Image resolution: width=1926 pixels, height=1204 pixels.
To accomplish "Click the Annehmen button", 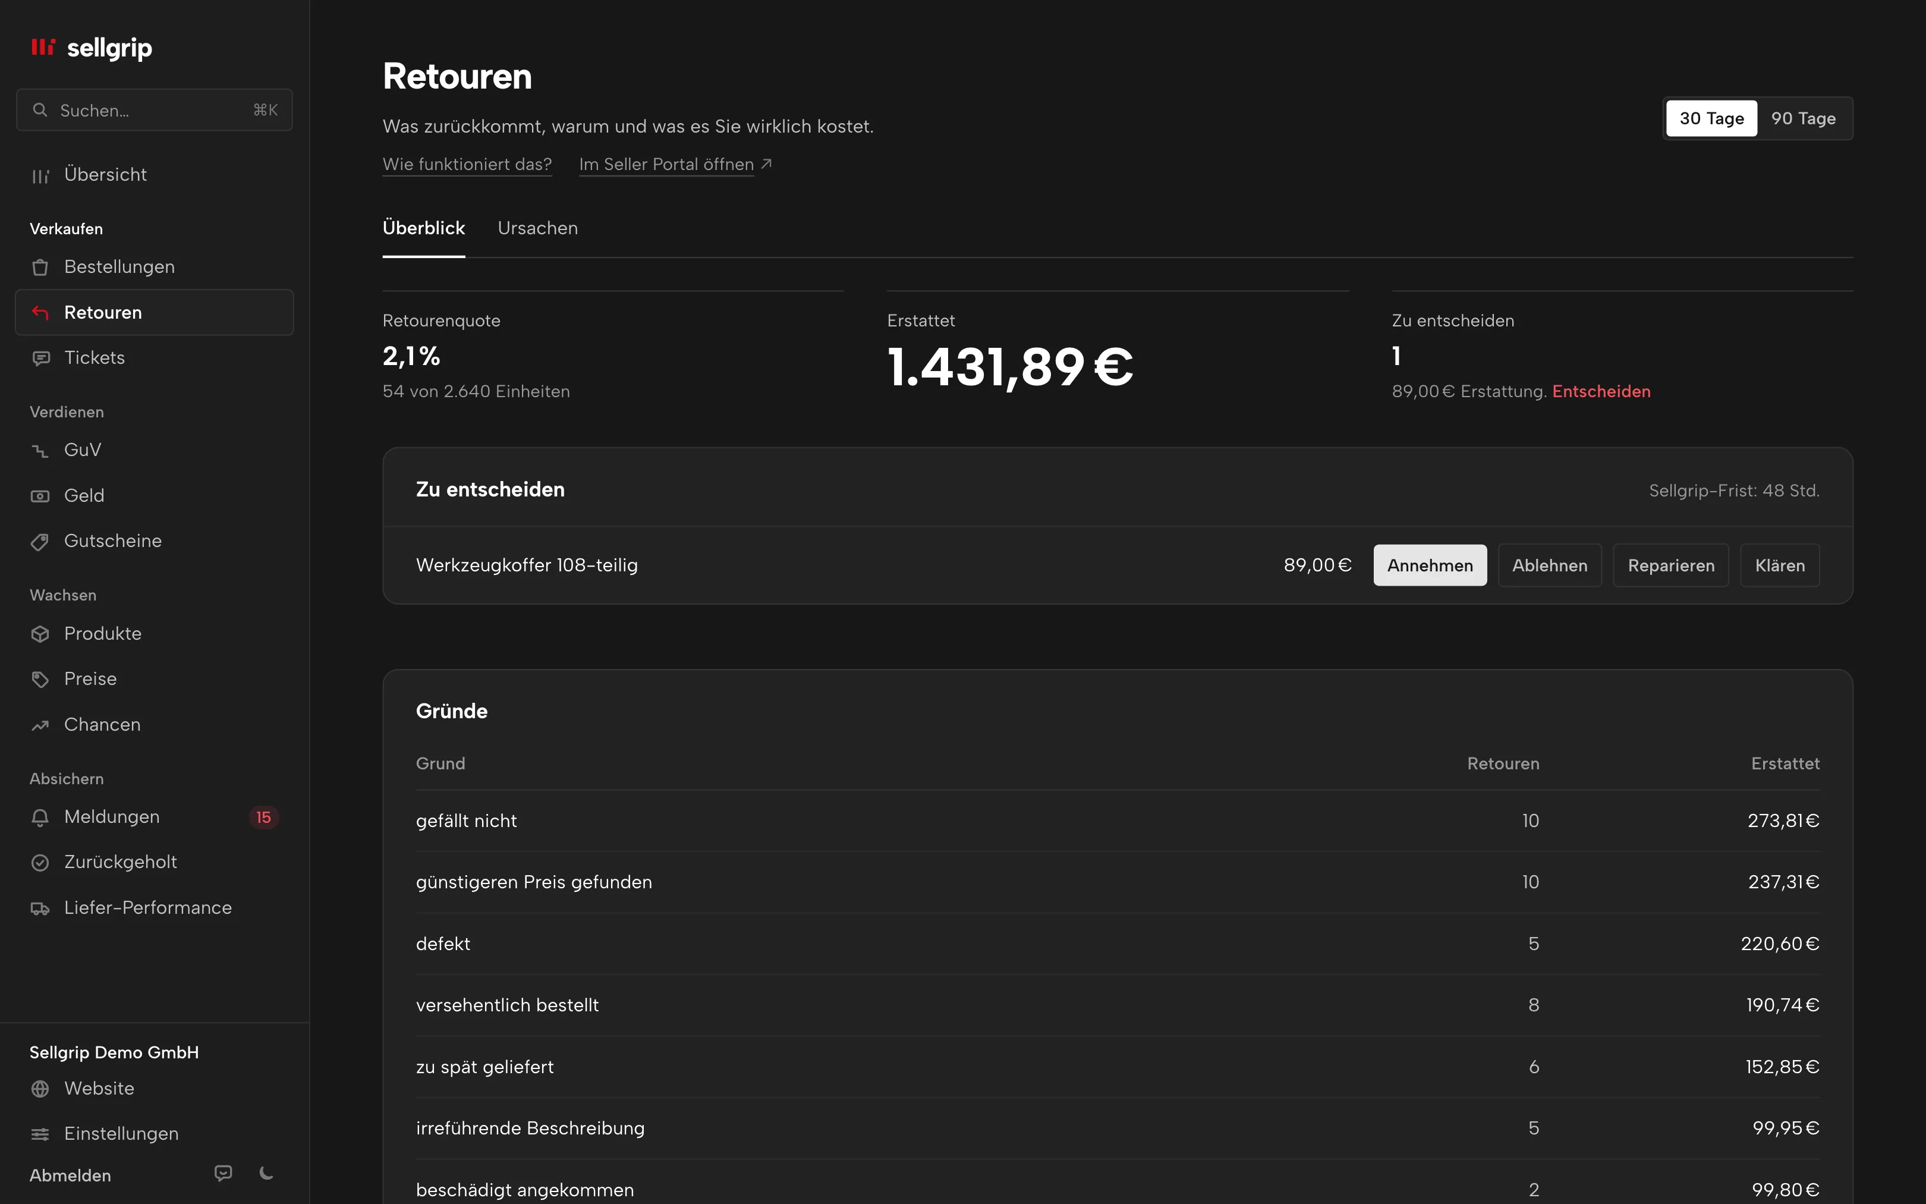I will [1430, 565].
